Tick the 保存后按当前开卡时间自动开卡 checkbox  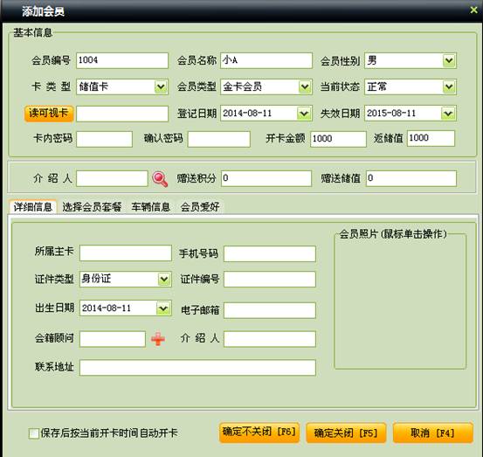[33, 433]
